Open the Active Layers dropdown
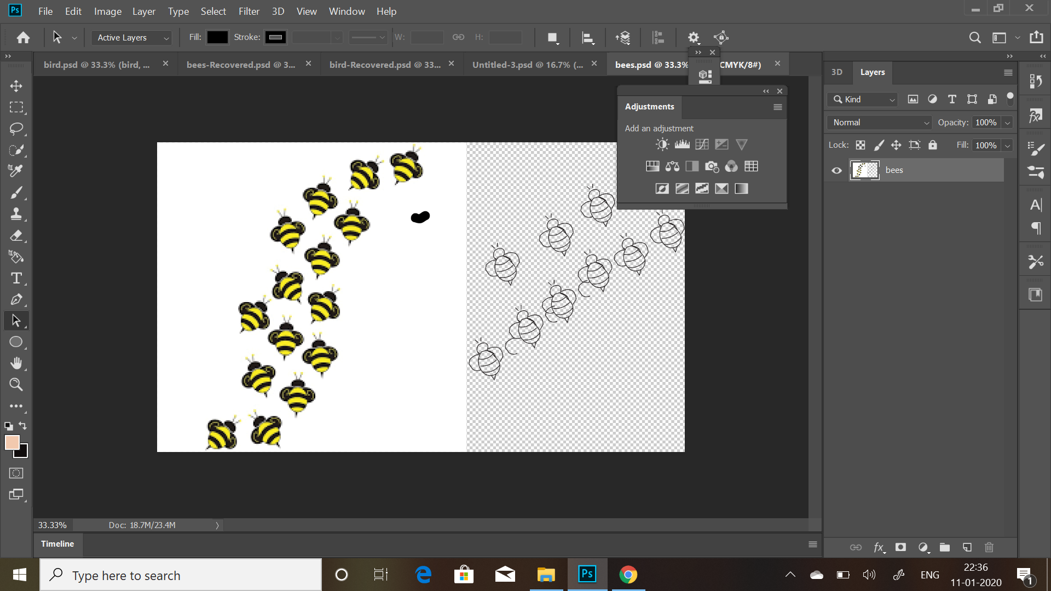 coord(131,37)
